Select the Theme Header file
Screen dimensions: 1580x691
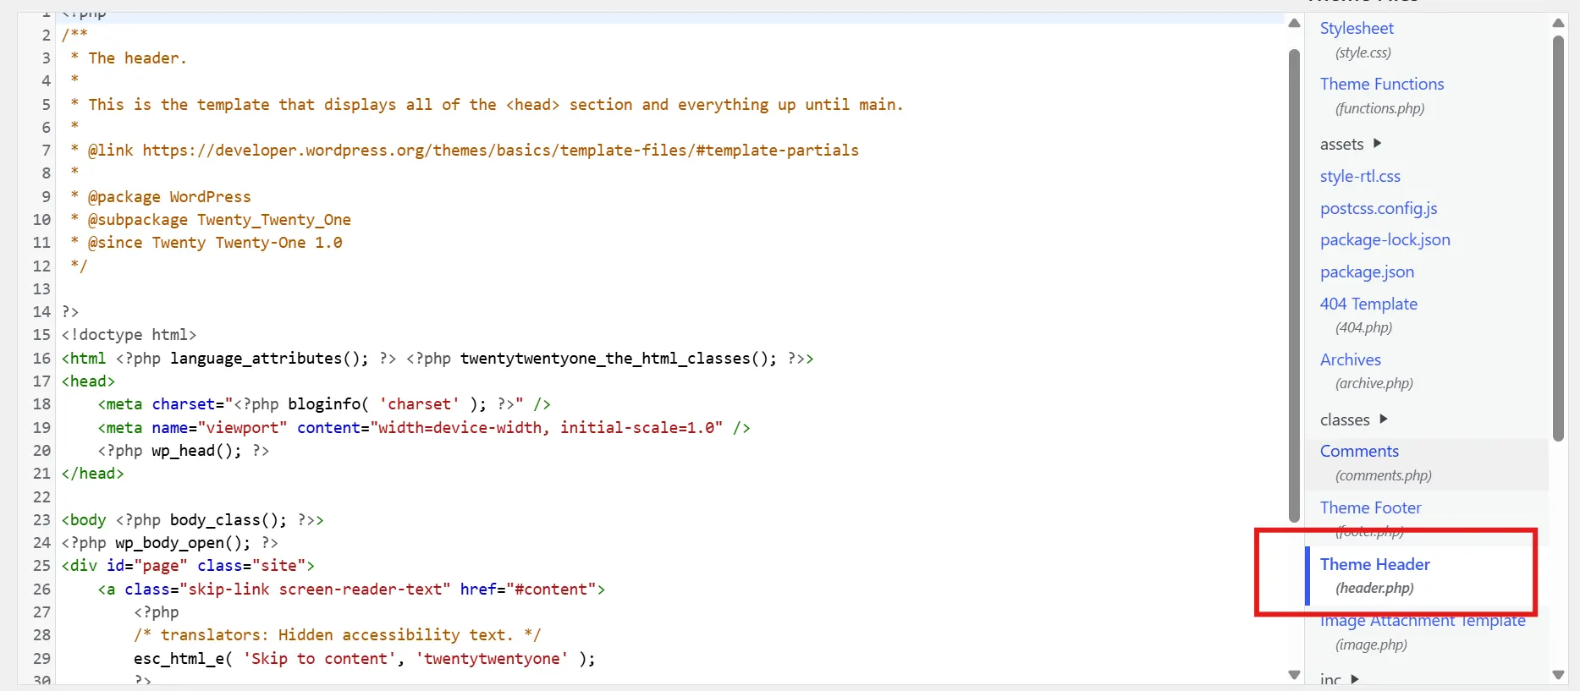(1375, 564)
